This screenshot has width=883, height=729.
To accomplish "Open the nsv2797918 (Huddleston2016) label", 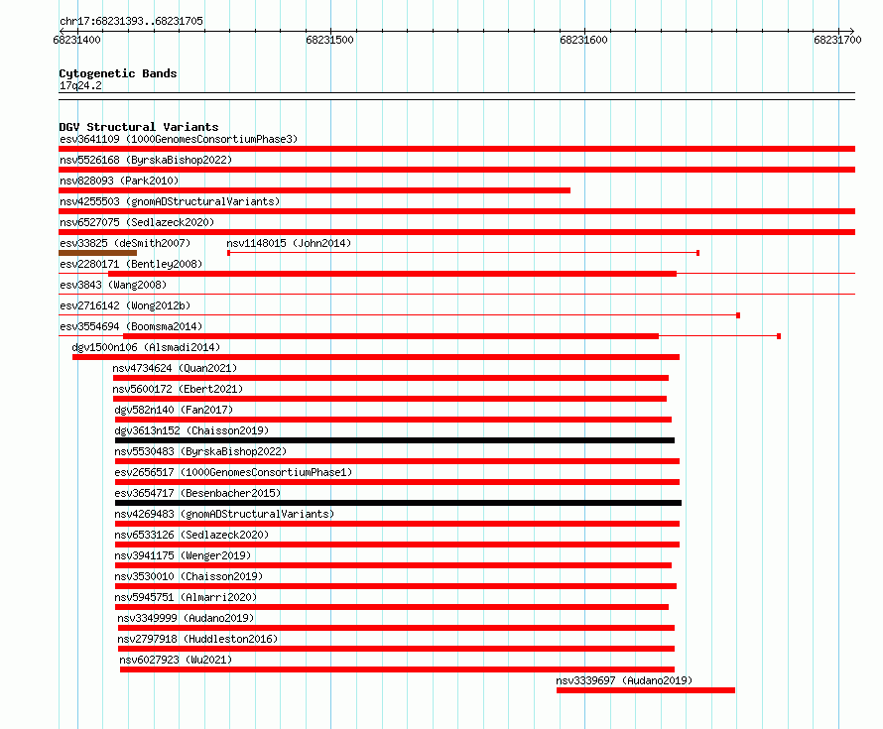I will click(x=197, y=639).
